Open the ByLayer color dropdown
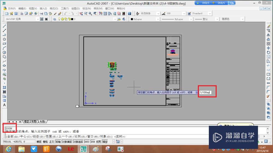The height and width of the screenshot is (153, 273). coord(158,19)
